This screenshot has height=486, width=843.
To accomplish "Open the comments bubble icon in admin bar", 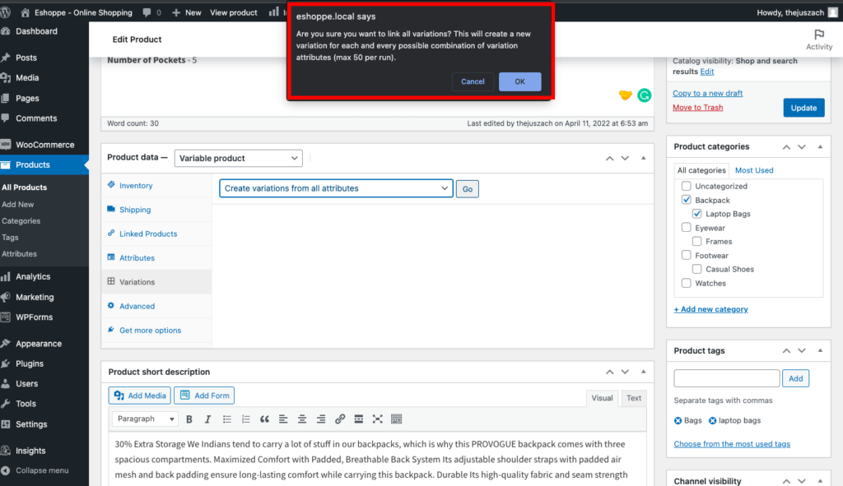I will tap(147, 12).
